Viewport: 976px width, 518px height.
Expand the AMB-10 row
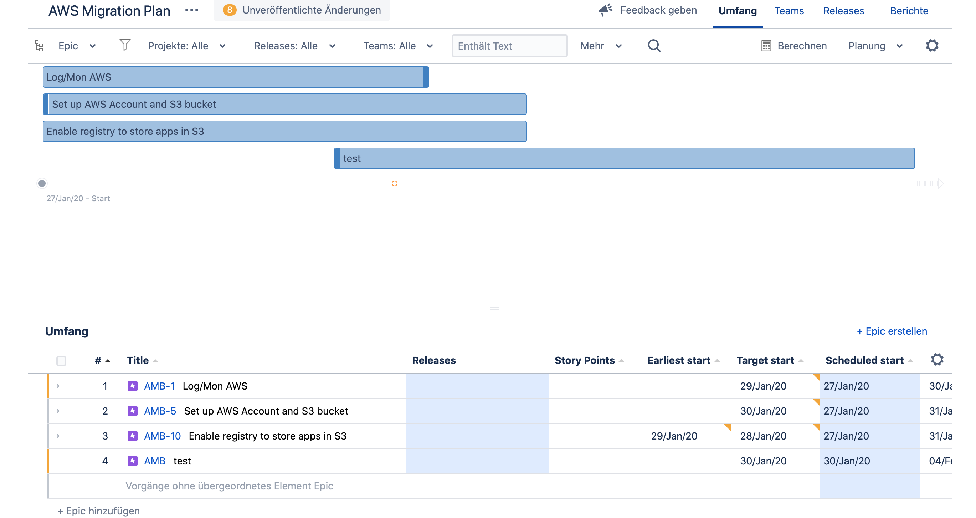coord(58,436)
